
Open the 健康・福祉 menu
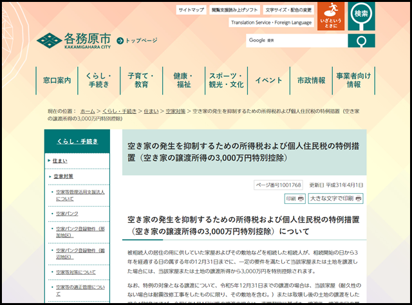pyautogui.click(x=183, y=80)
